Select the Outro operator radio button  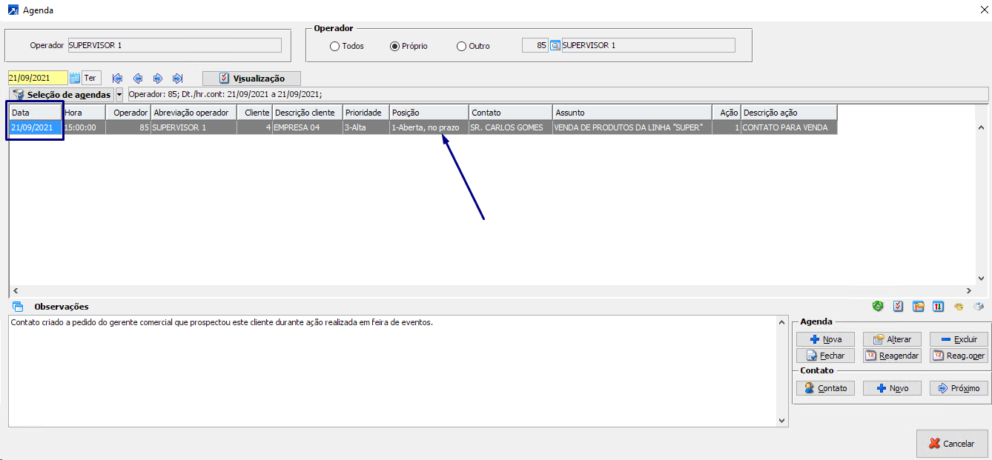pos(462,46)
